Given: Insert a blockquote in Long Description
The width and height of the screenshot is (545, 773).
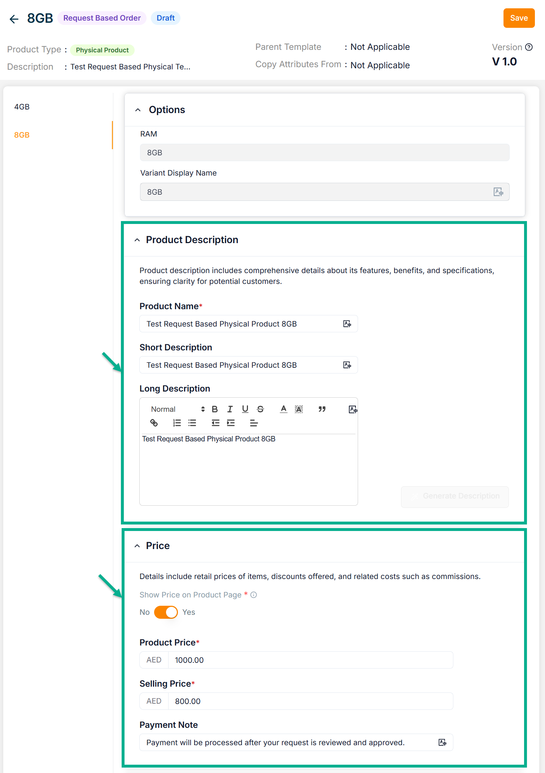Looking at the screenshot, I should [322, 409].
